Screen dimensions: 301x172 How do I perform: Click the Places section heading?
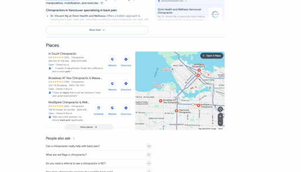click(52, 46)
